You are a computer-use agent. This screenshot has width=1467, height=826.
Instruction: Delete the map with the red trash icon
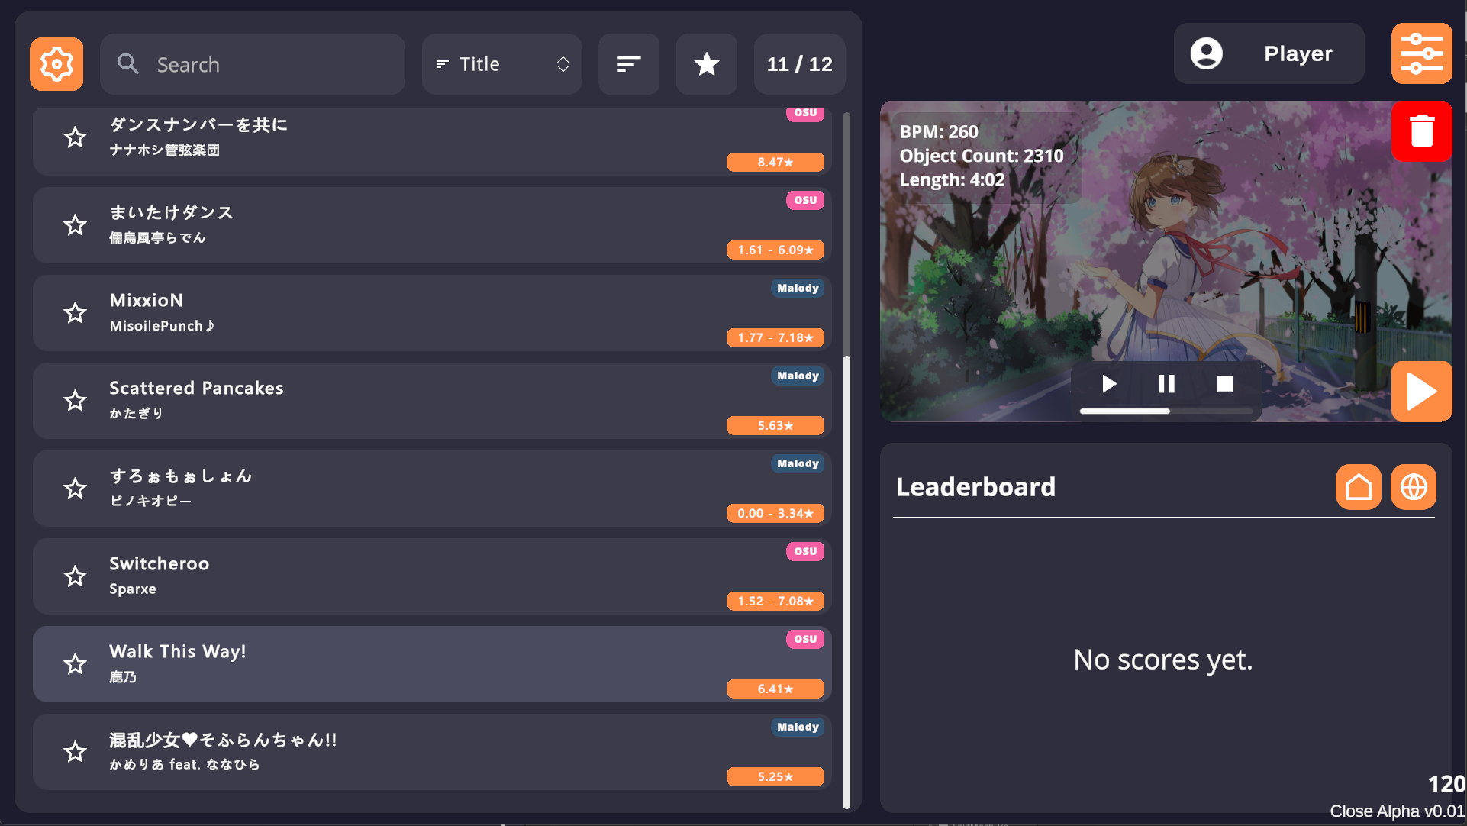click(1421, 131)
